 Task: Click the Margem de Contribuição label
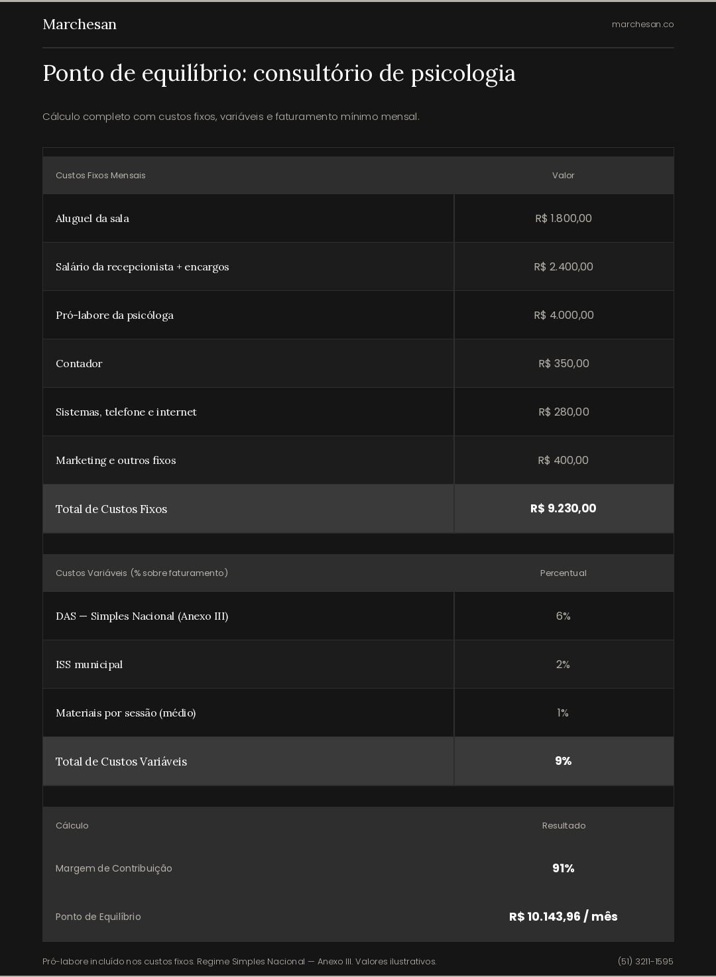[114, 868]
